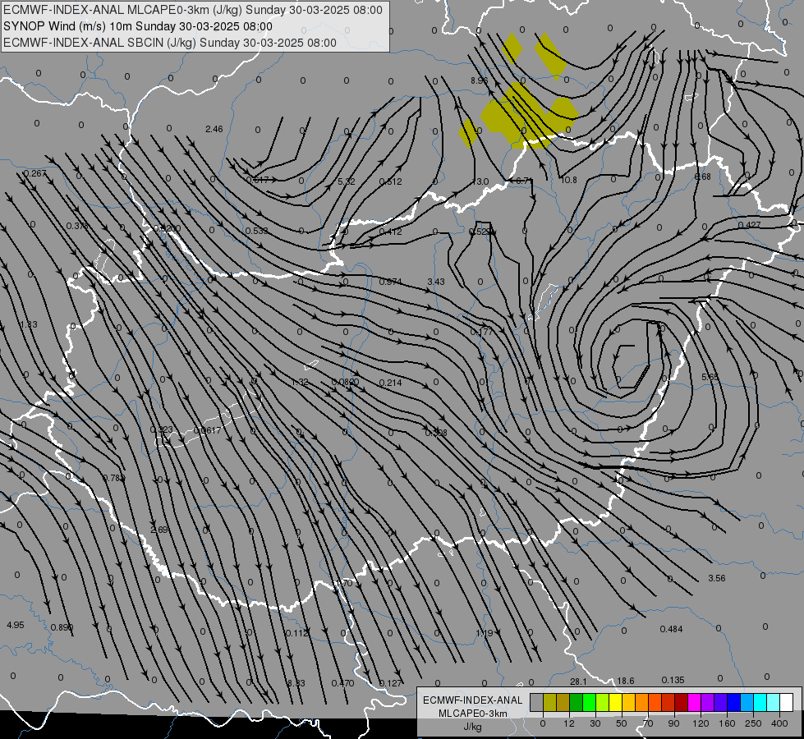Click the map value 1.83

point(29,324)
